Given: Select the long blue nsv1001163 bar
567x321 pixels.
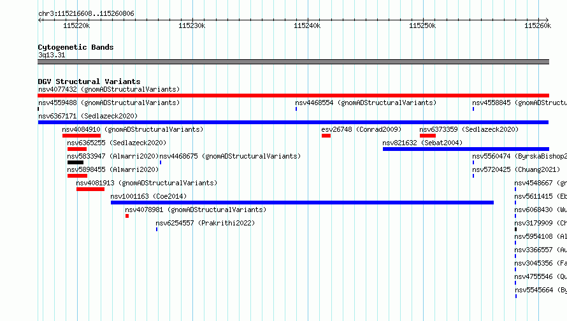Looking at the screenshot, I should [x=303, y=203].
